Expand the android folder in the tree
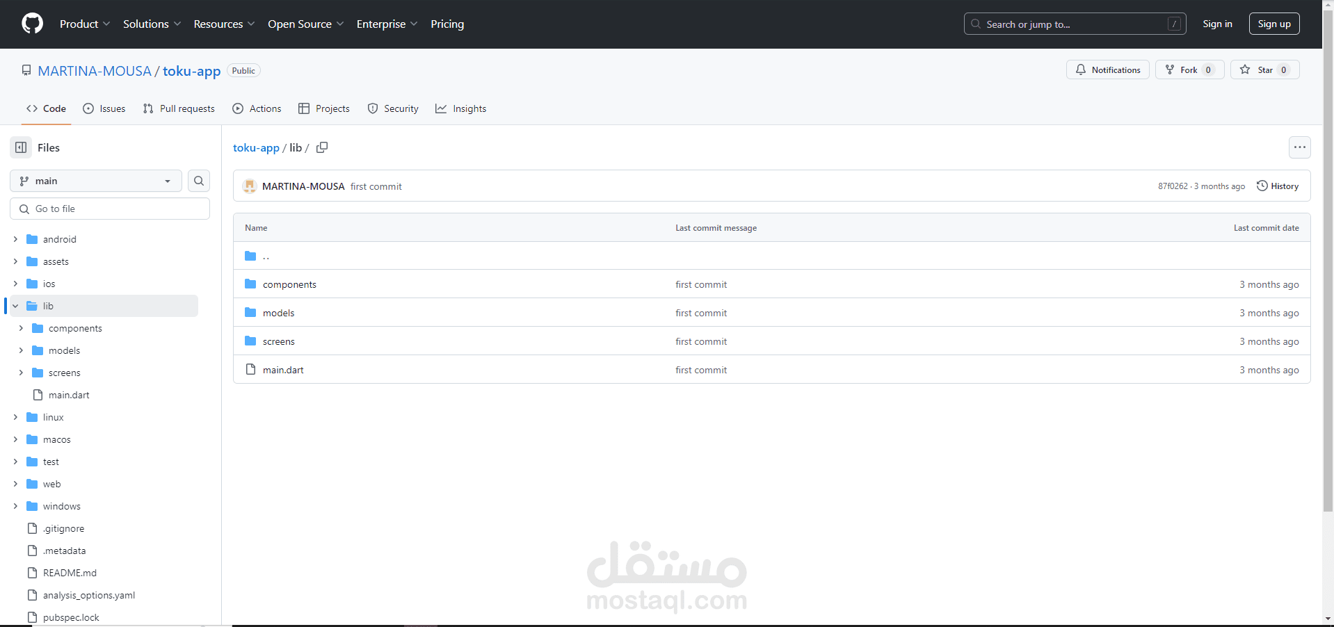Image resolution: width=1334 pixels, height=627 pixels. (15, 239)
